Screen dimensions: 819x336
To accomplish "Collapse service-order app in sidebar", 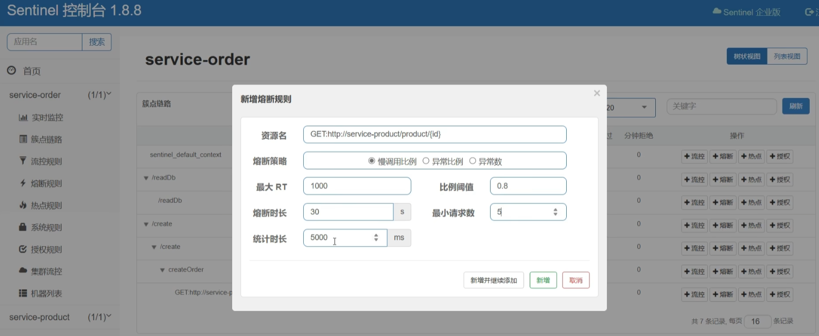I will [x=60, y=95].
